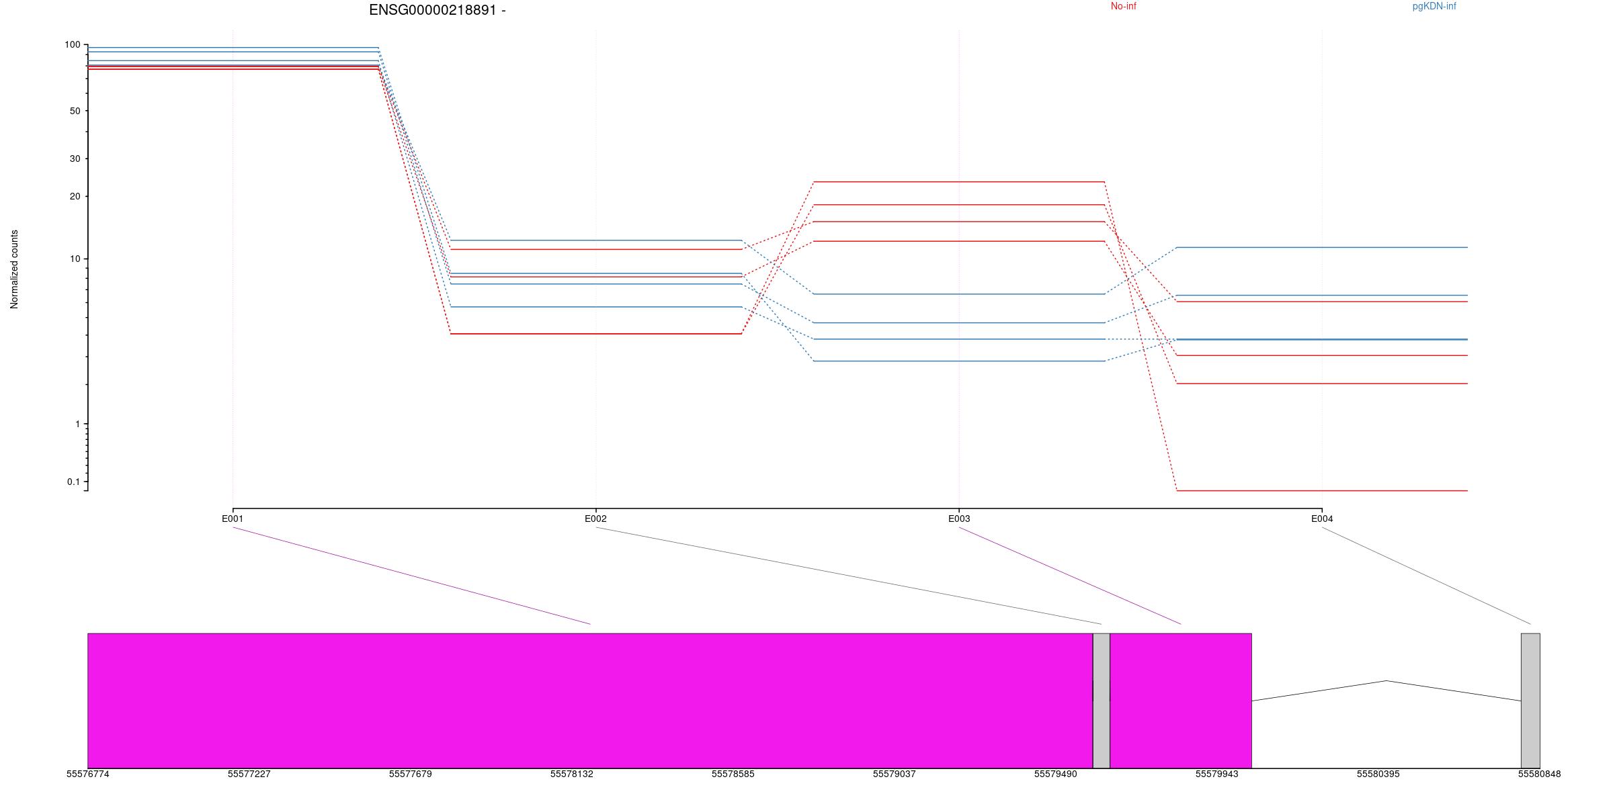Click the 100 tick on y-axis
This screenshot has width=1613, height=806.
coord(72,45)
